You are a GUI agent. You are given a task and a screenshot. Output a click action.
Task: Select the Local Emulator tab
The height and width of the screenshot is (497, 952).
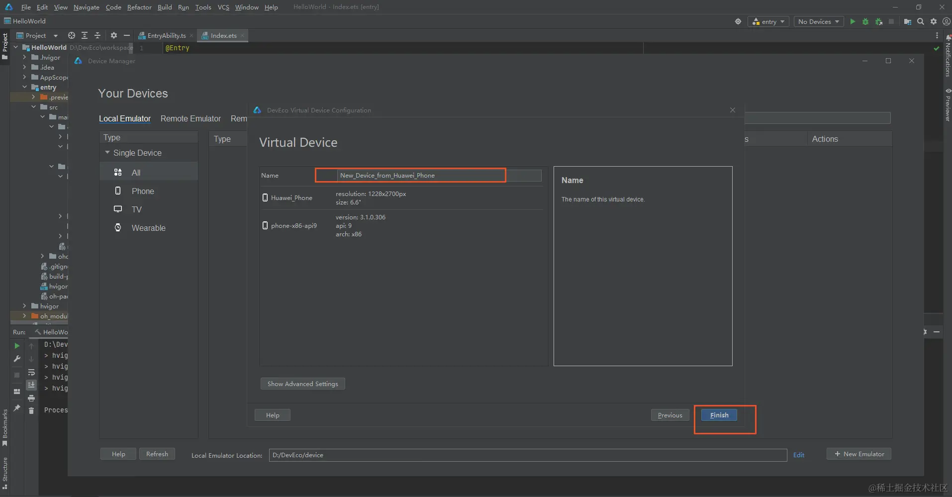125,118
